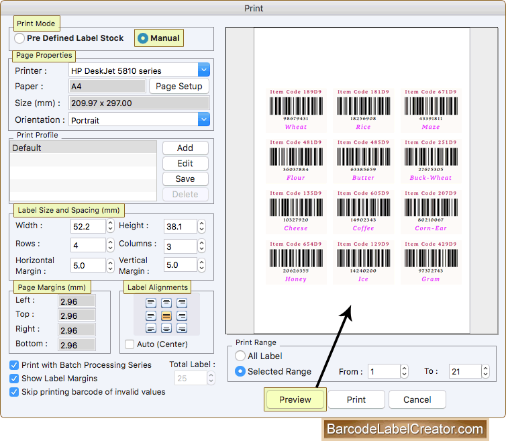Image resolution: width=506 pixels, height=441 pixels.
Task: Click the Height value field
Action: tap(181, 226)
